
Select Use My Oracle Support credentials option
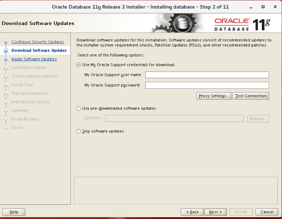78,65
